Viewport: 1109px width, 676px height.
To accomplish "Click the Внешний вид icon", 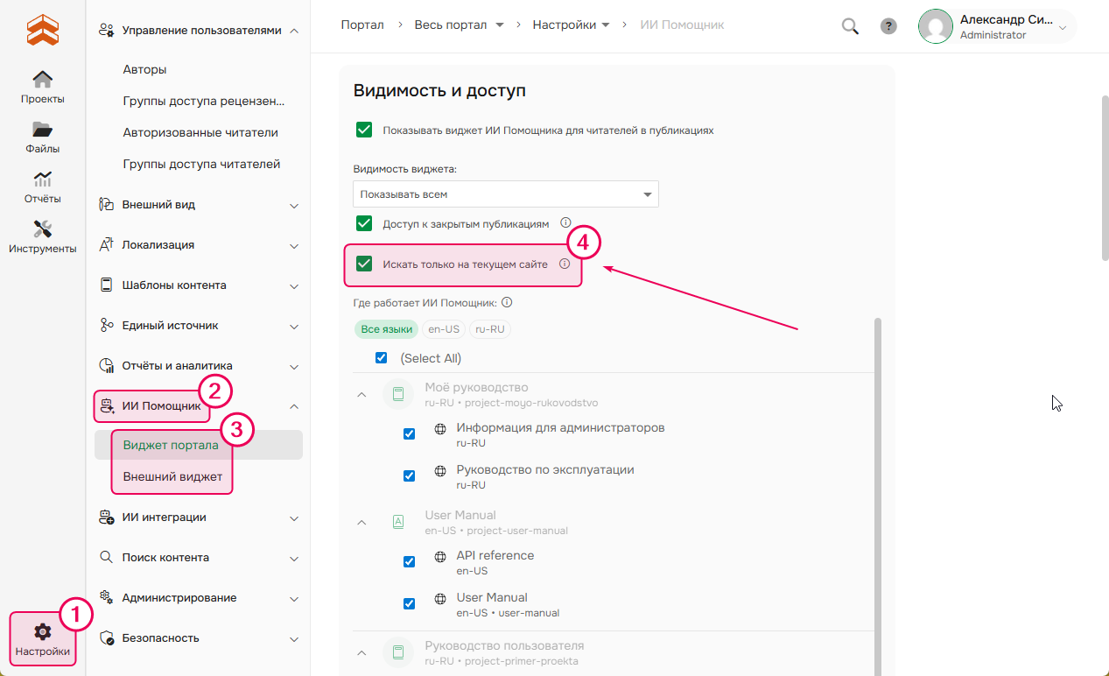I will (x=107, y=205).
